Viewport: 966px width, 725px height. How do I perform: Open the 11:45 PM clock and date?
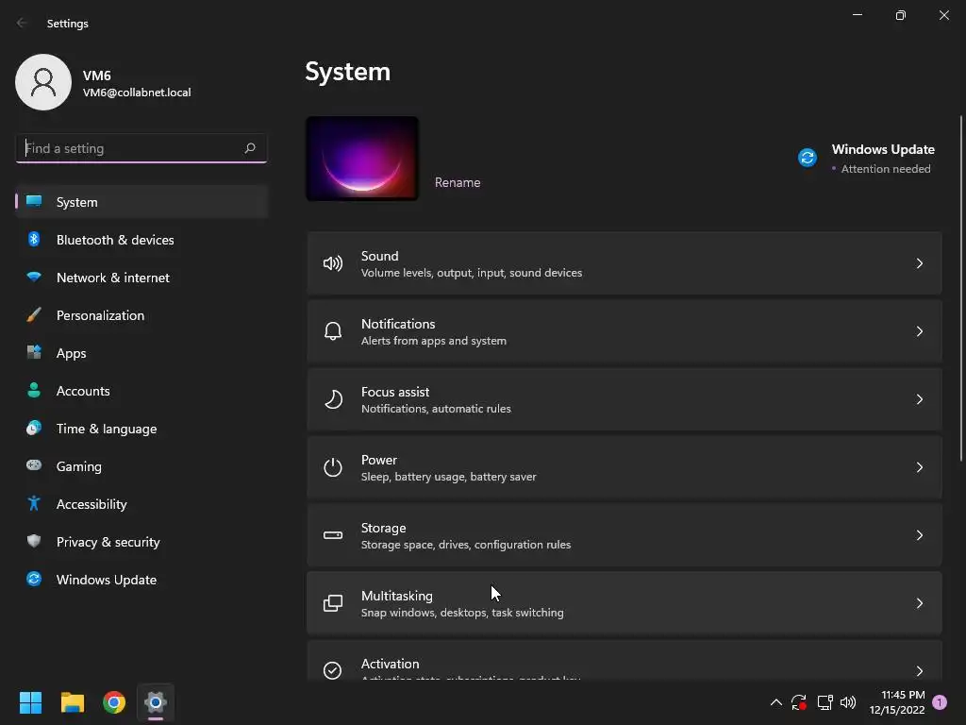(897, 702)
